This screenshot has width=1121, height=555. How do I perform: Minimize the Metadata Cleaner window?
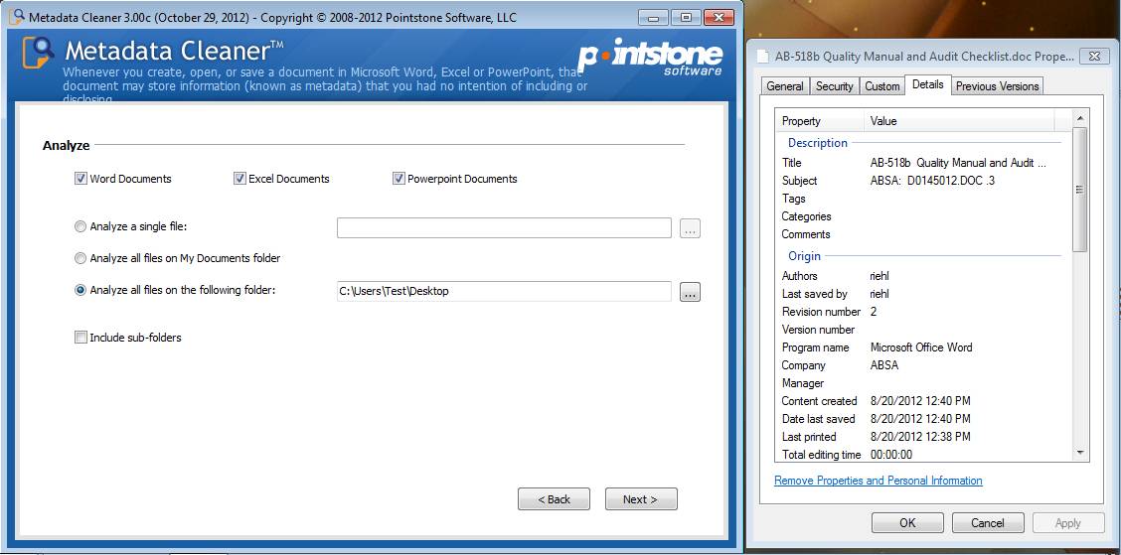[654, 17]
